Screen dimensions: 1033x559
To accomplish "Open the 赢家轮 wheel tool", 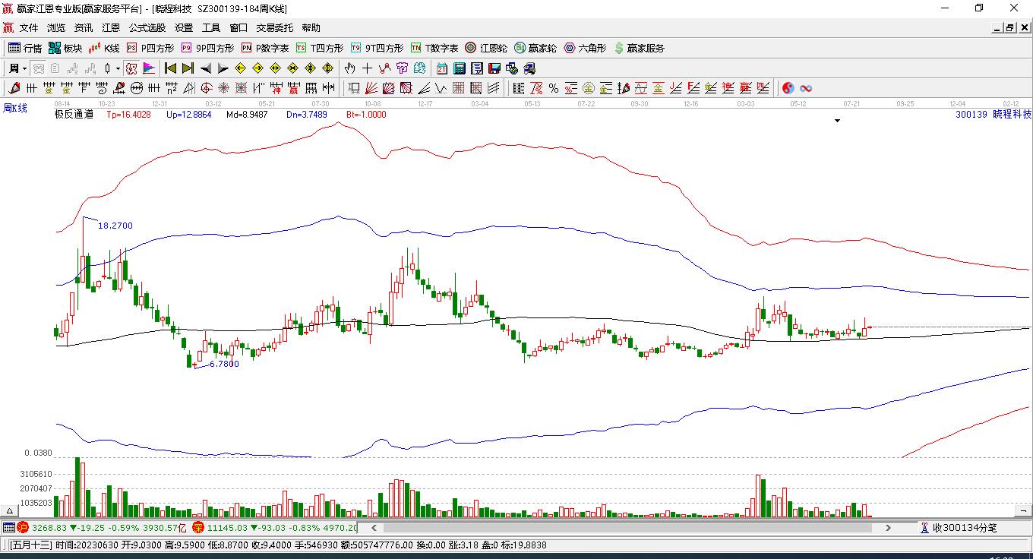I will (x=535, y=48).
